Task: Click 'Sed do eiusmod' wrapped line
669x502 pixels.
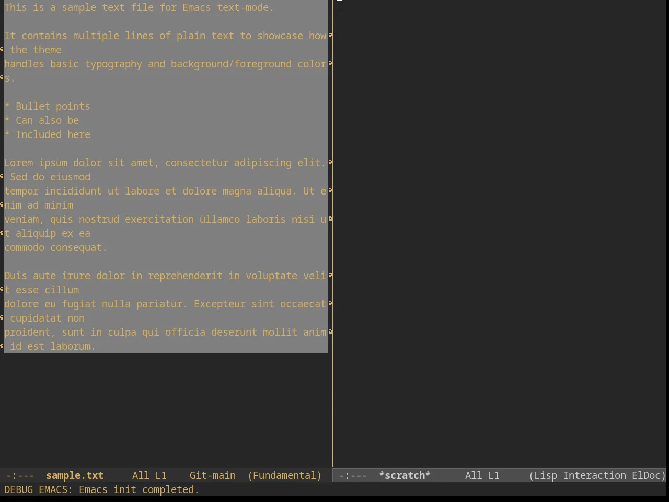Action: [50, 177]
